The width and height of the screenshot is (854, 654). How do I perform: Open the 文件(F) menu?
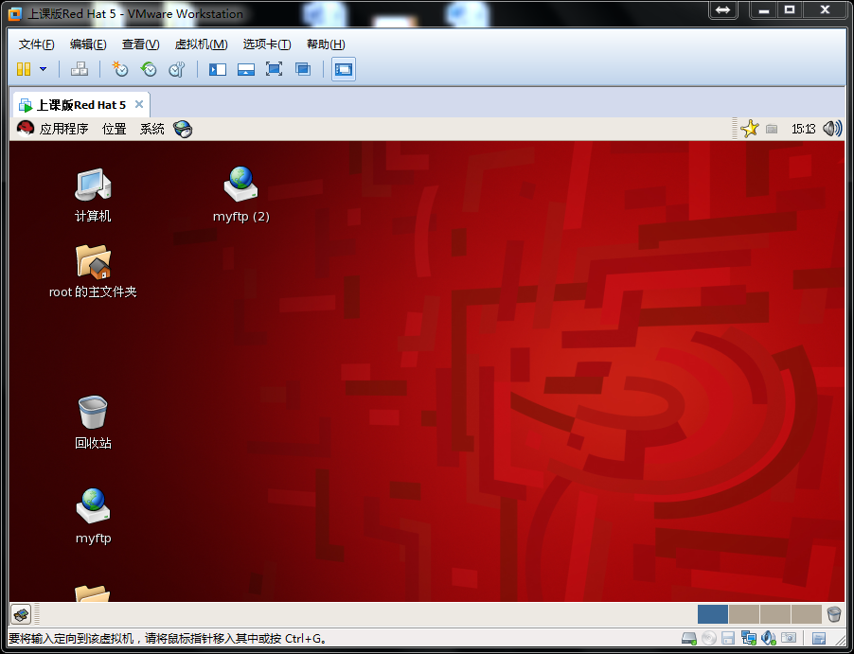click(x=37, y=44)
